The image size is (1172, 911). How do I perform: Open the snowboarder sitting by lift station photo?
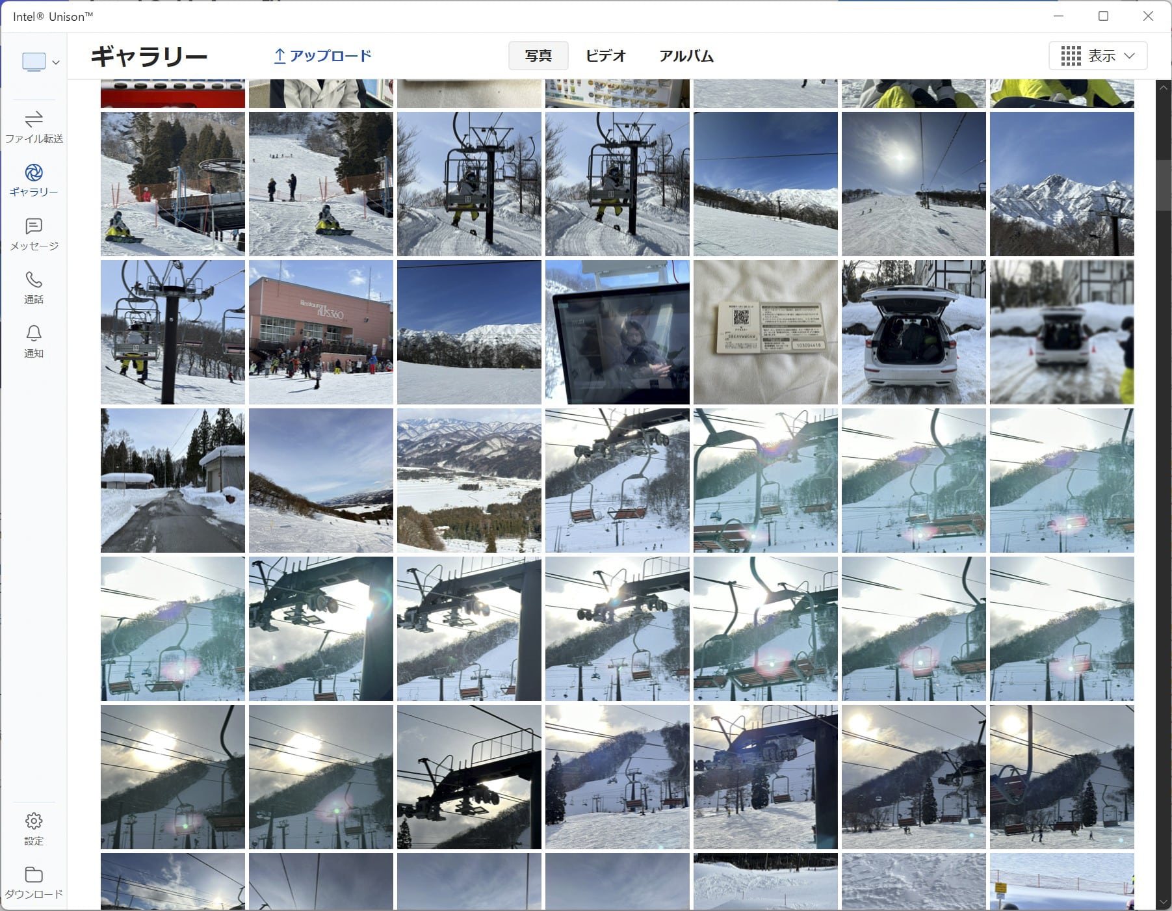pyautogui.click(x=173, y=184)
